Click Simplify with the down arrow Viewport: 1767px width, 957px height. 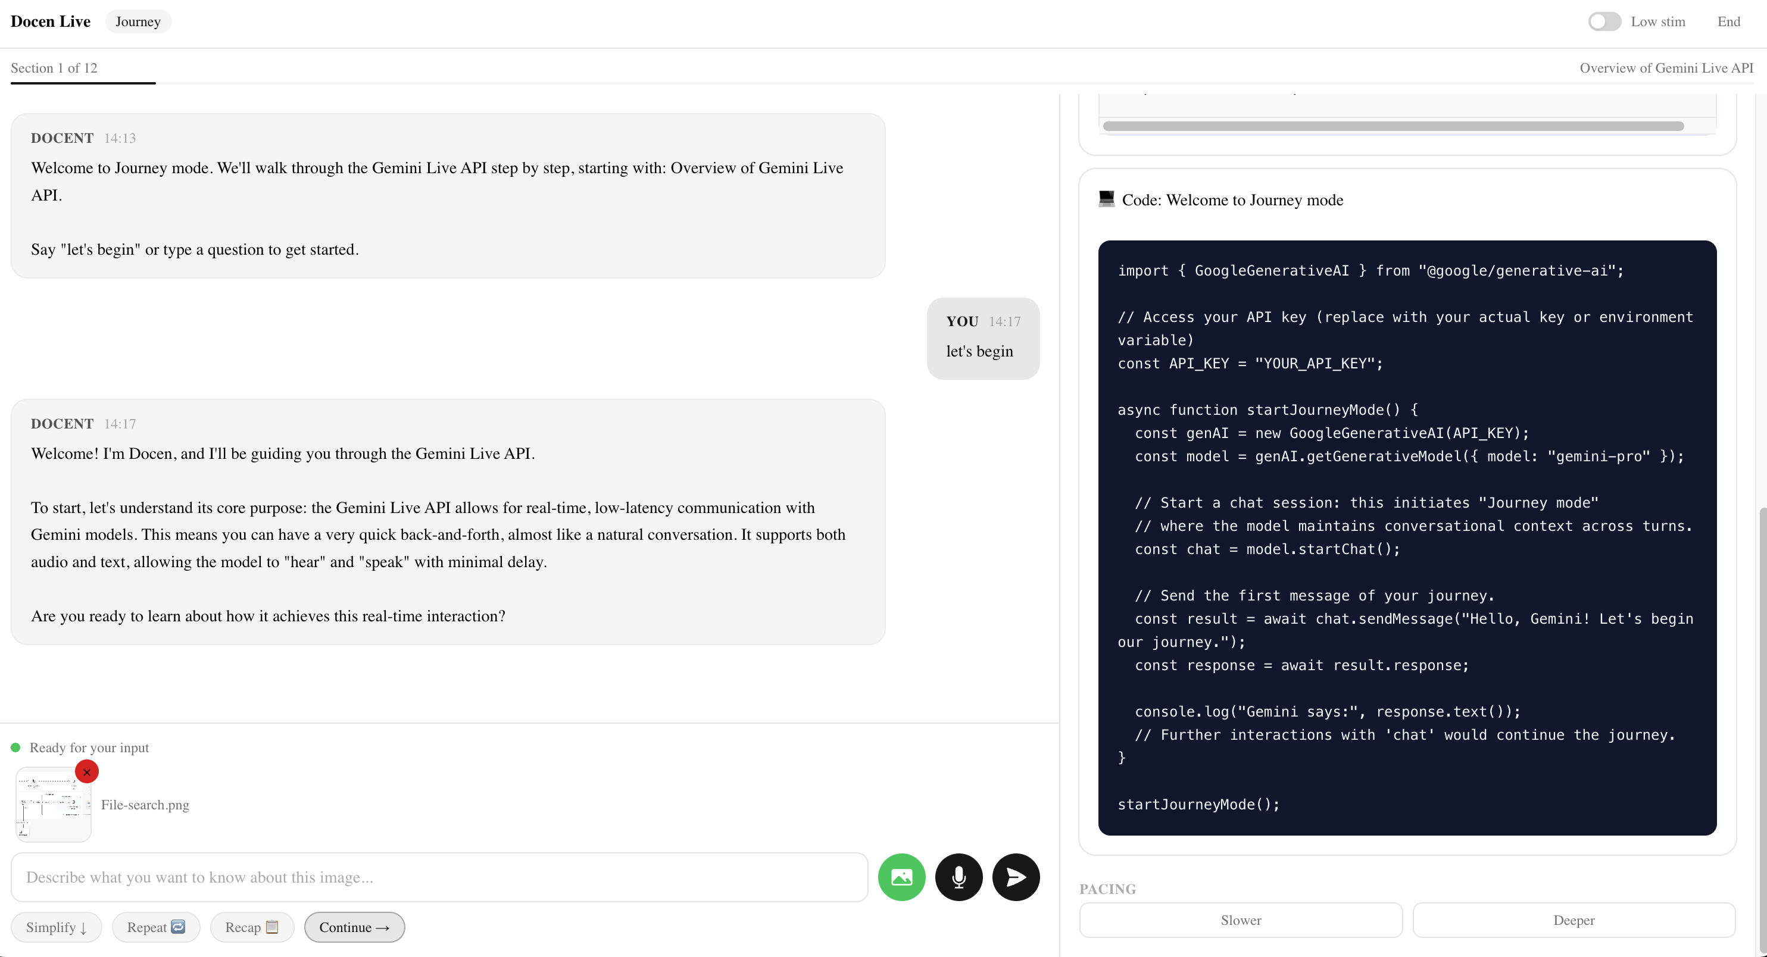tap(56, 927)
